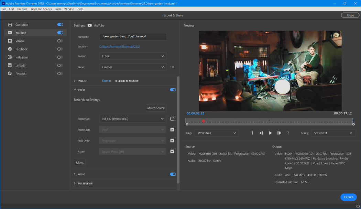361x209 pixels.
Task: Click the Match Source button
Action: [156, 108]
